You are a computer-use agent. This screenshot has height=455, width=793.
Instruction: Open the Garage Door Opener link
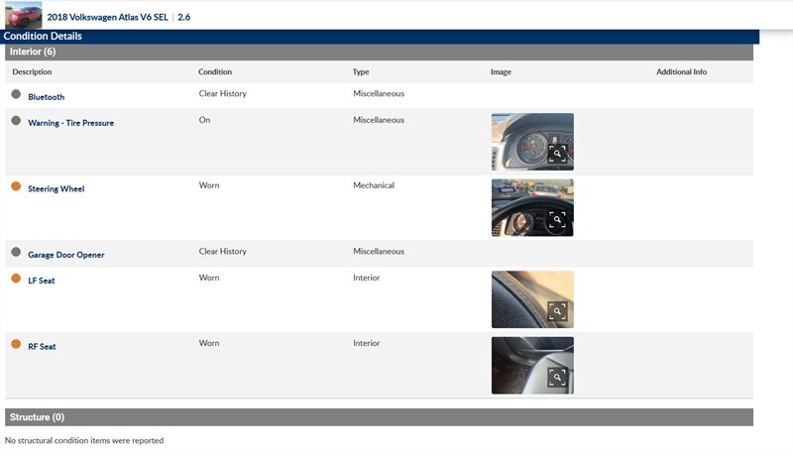tap(66, 255)
